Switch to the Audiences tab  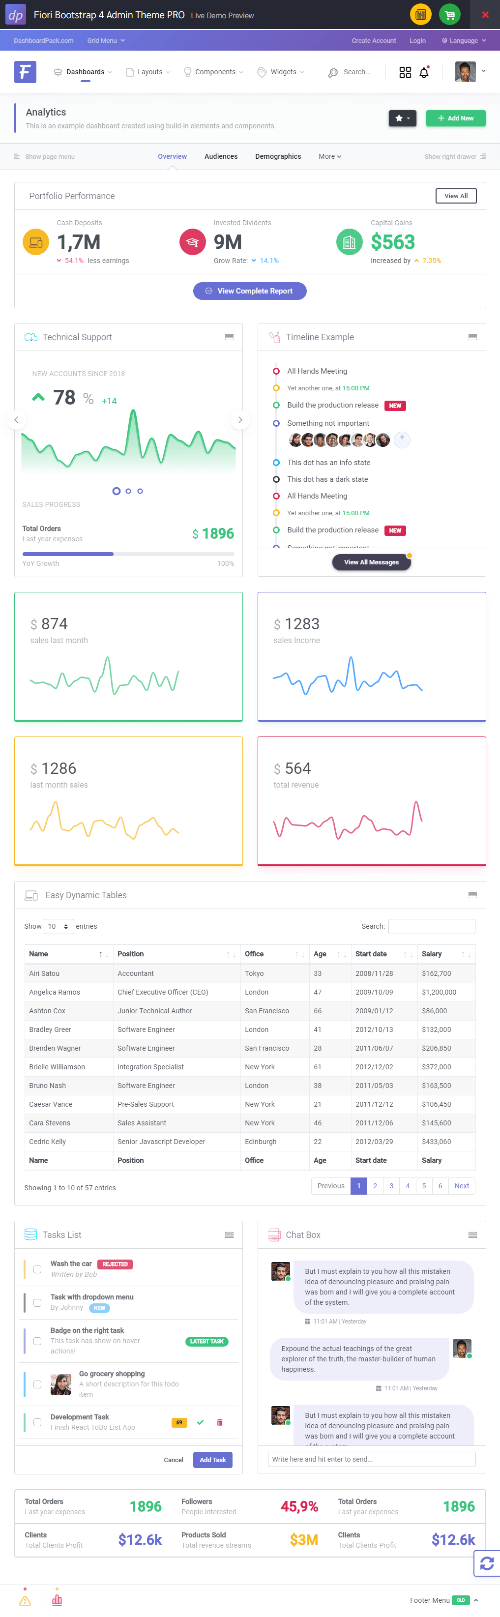coord(221,156)
